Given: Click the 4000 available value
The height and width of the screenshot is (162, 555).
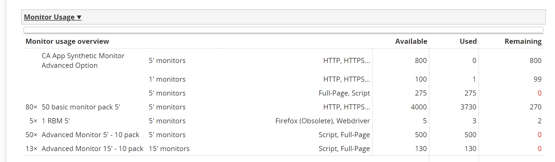Looking at the screenshot, I should (x=418, y=107).
